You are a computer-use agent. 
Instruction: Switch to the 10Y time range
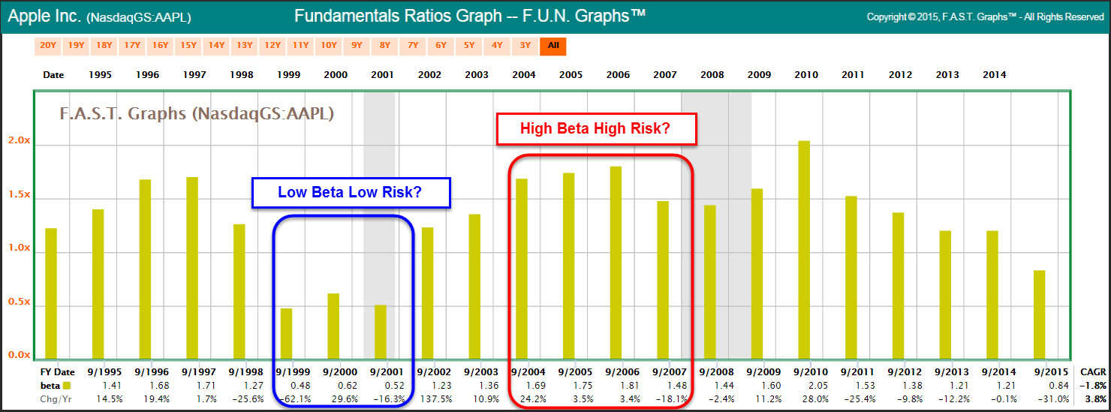329,46
